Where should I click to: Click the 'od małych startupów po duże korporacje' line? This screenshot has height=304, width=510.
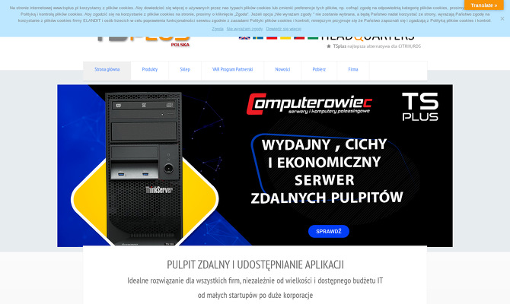click(255, 295)
